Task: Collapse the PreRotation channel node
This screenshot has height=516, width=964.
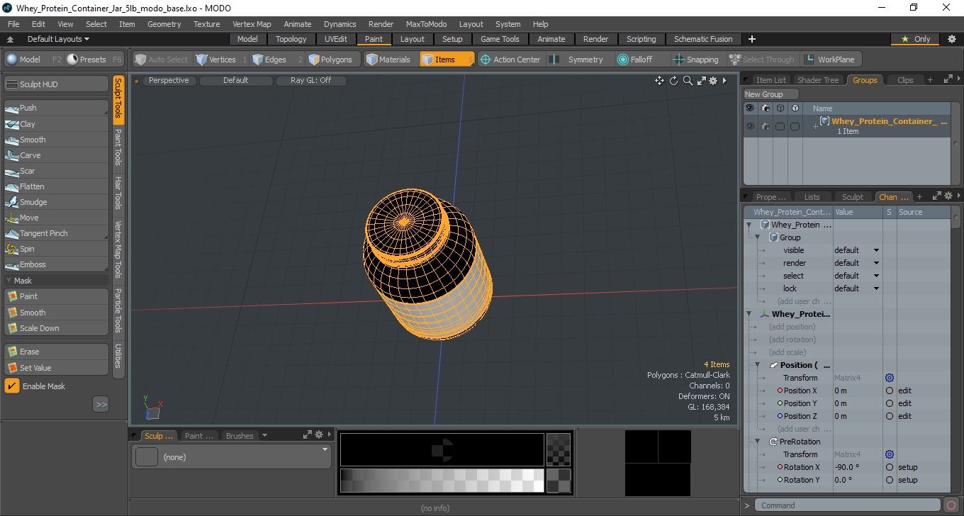Action: pyautogui.click(x=757, y=442)
